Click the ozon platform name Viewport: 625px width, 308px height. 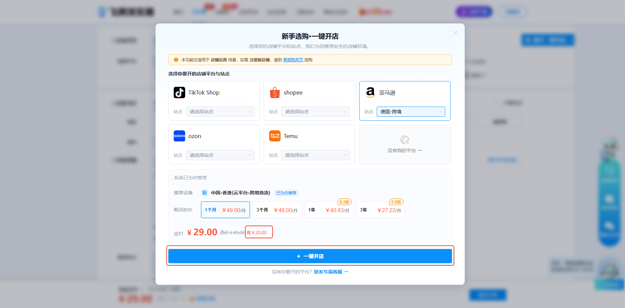point(195,136)
